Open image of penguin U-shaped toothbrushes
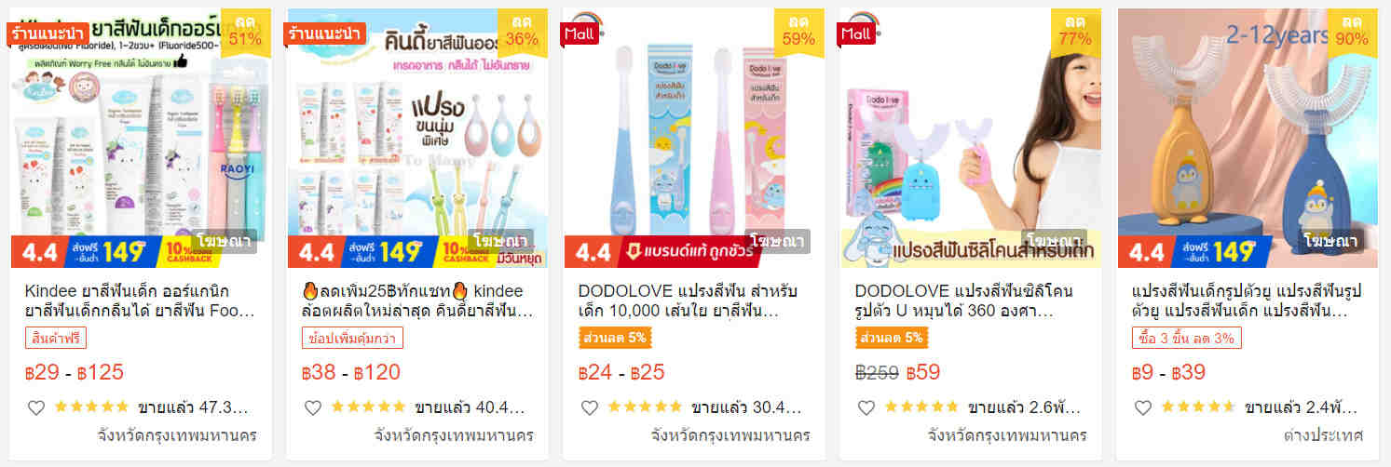1391x467 pixels. pyautogui.click(x=1248, y=138)
